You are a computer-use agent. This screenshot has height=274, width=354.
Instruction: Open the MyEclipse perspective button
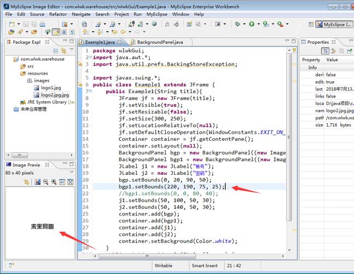pos(334,24)
